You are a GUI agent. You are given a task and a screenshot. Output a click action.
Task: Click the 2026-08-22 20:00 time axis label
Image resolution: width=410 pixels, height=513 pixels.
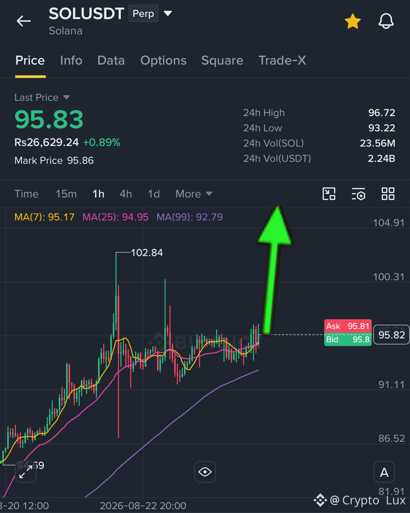[x=143, y=506]
